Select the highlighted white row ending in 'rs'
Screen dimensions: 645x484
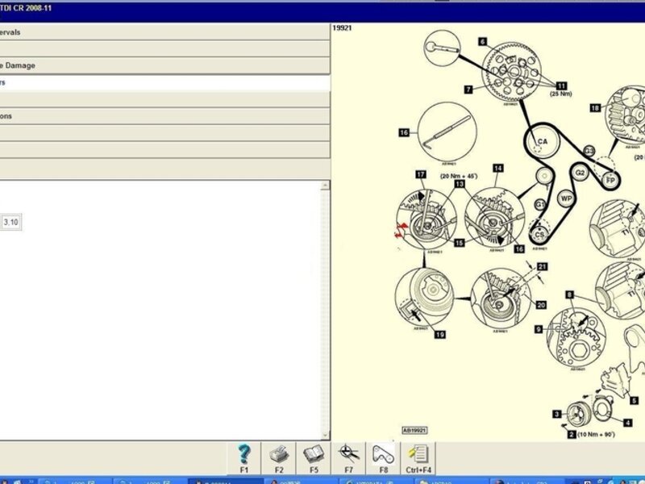161,82
